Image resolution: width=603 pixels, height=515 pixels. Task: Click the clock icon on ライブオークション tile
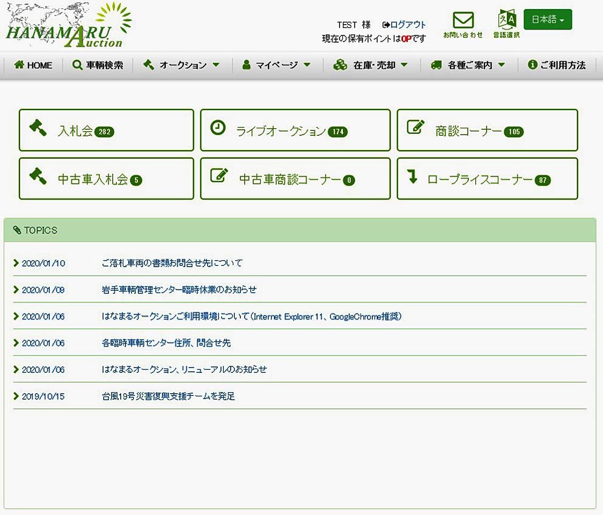point(218,128)
